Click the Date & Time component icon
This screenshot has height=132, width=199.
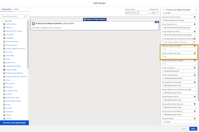pyautogui.click(x=4, y=63)
